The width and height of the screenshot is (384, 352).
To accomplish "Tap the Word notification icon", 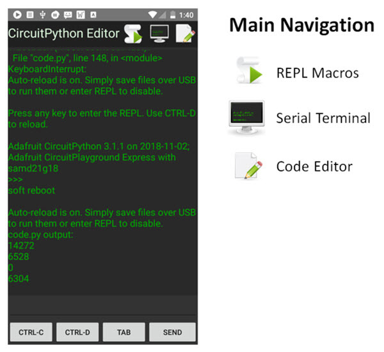I will (x=81, y=14).
